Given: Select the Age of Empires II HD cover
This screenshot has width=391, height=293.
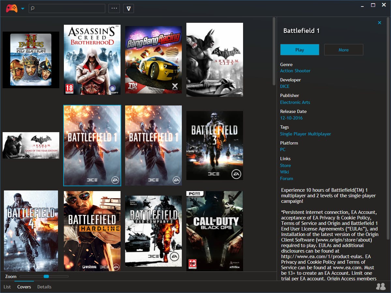Looking at the screenshot, I should pos(31,60).
